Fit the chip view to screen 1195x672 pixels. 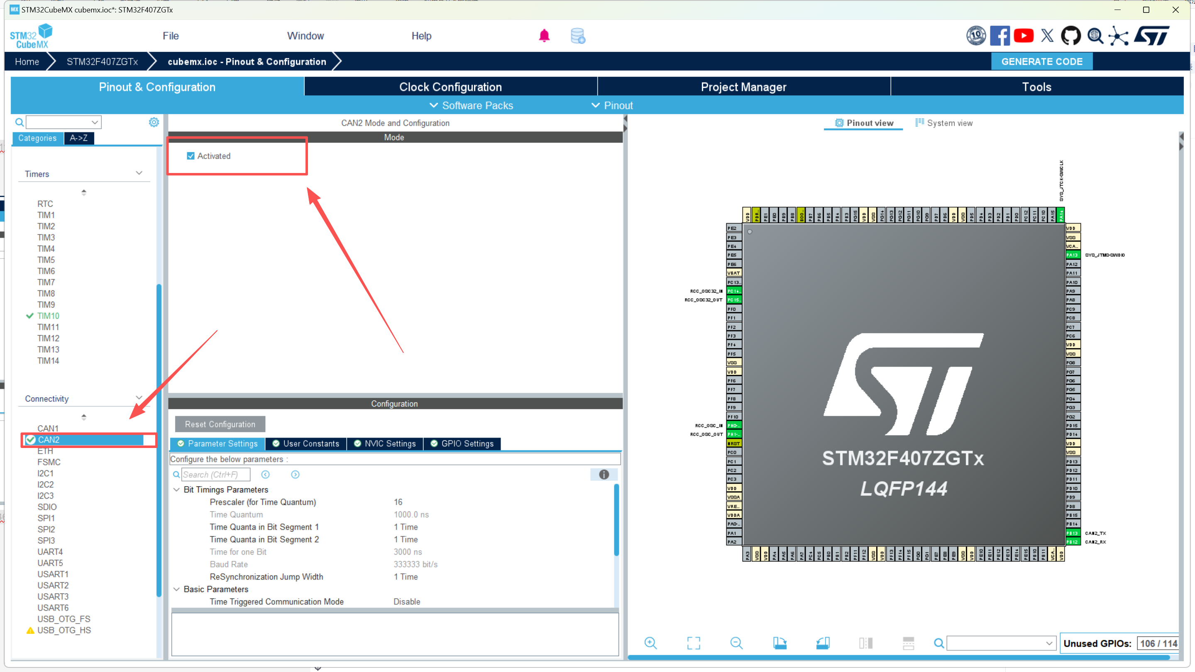[x=694, y=643]
